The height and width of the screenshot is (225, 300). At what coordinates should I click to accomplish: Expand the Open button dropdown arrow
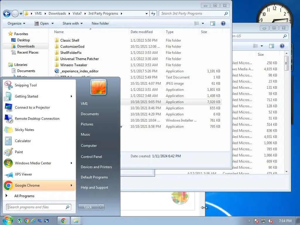(x=52, y=23)
